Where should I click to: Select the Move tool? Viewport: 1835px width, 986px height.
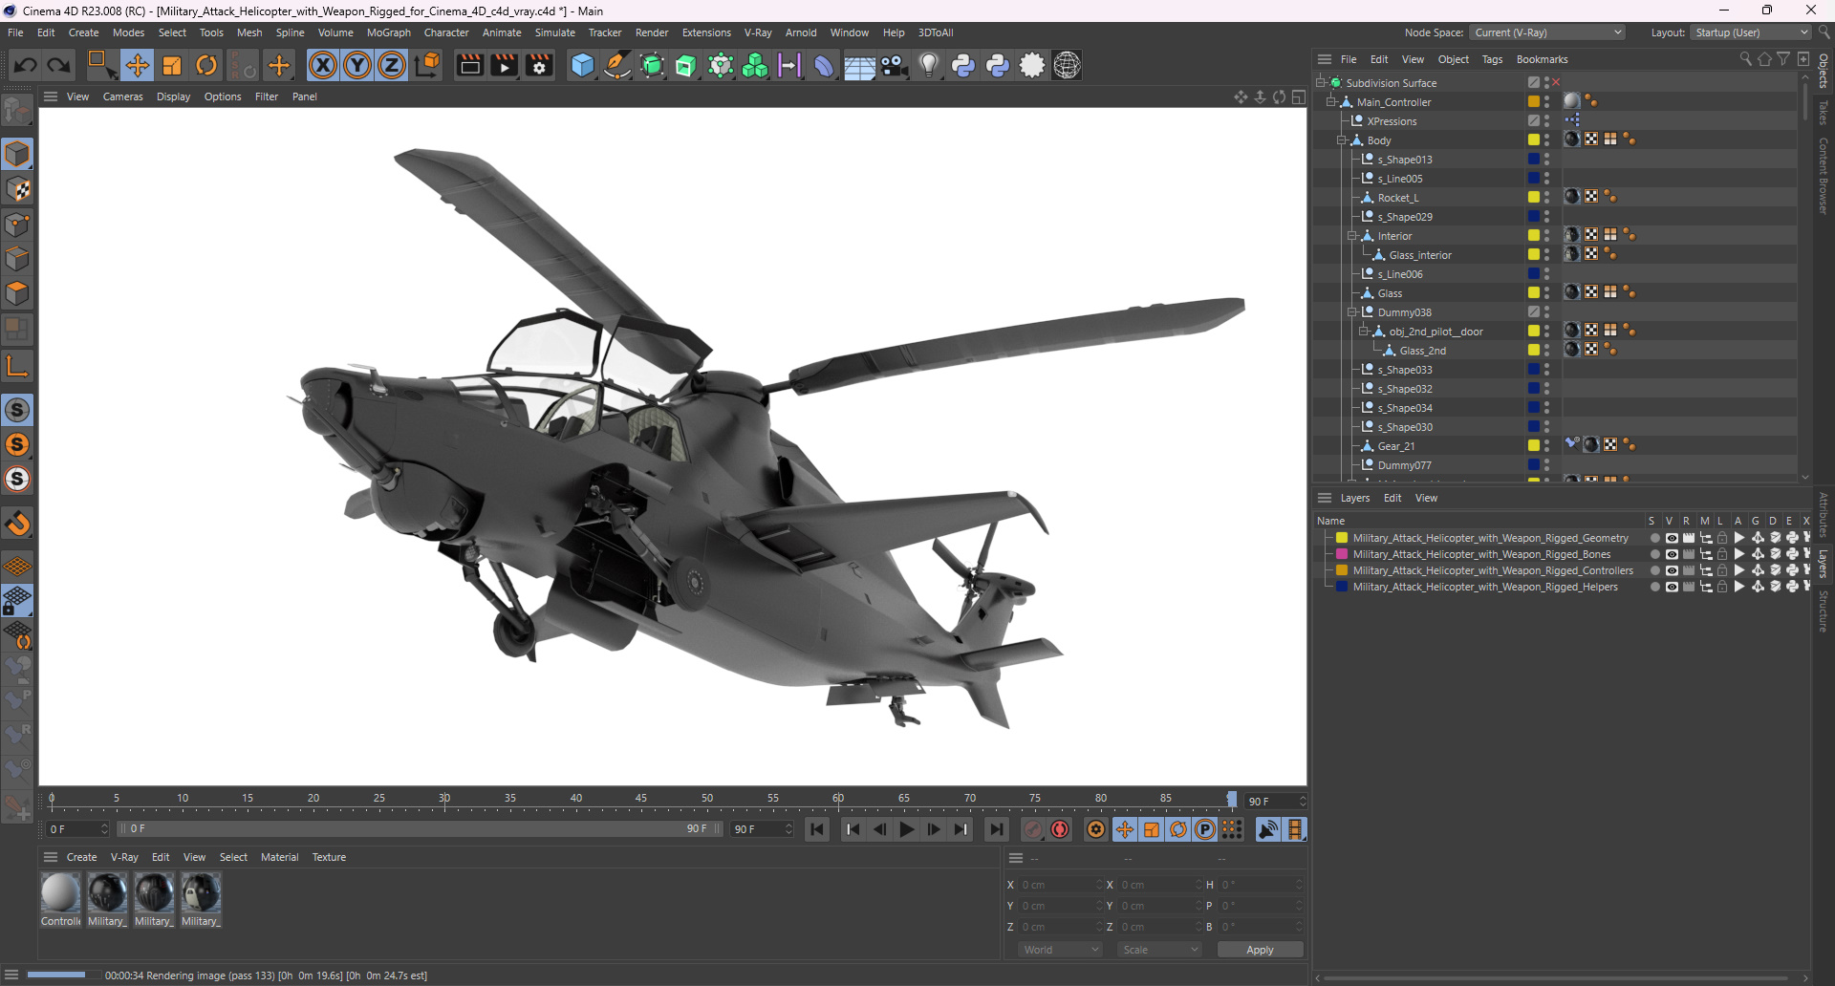click(x=138, y=65)
